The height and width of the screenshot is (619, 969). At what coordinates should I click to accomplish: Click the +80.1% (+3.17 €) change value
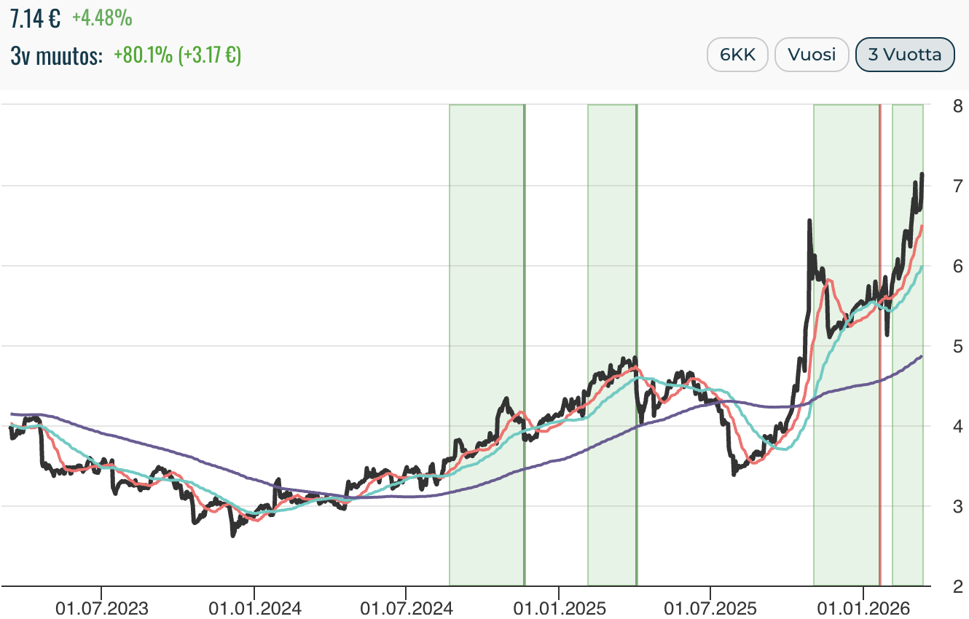177,55
